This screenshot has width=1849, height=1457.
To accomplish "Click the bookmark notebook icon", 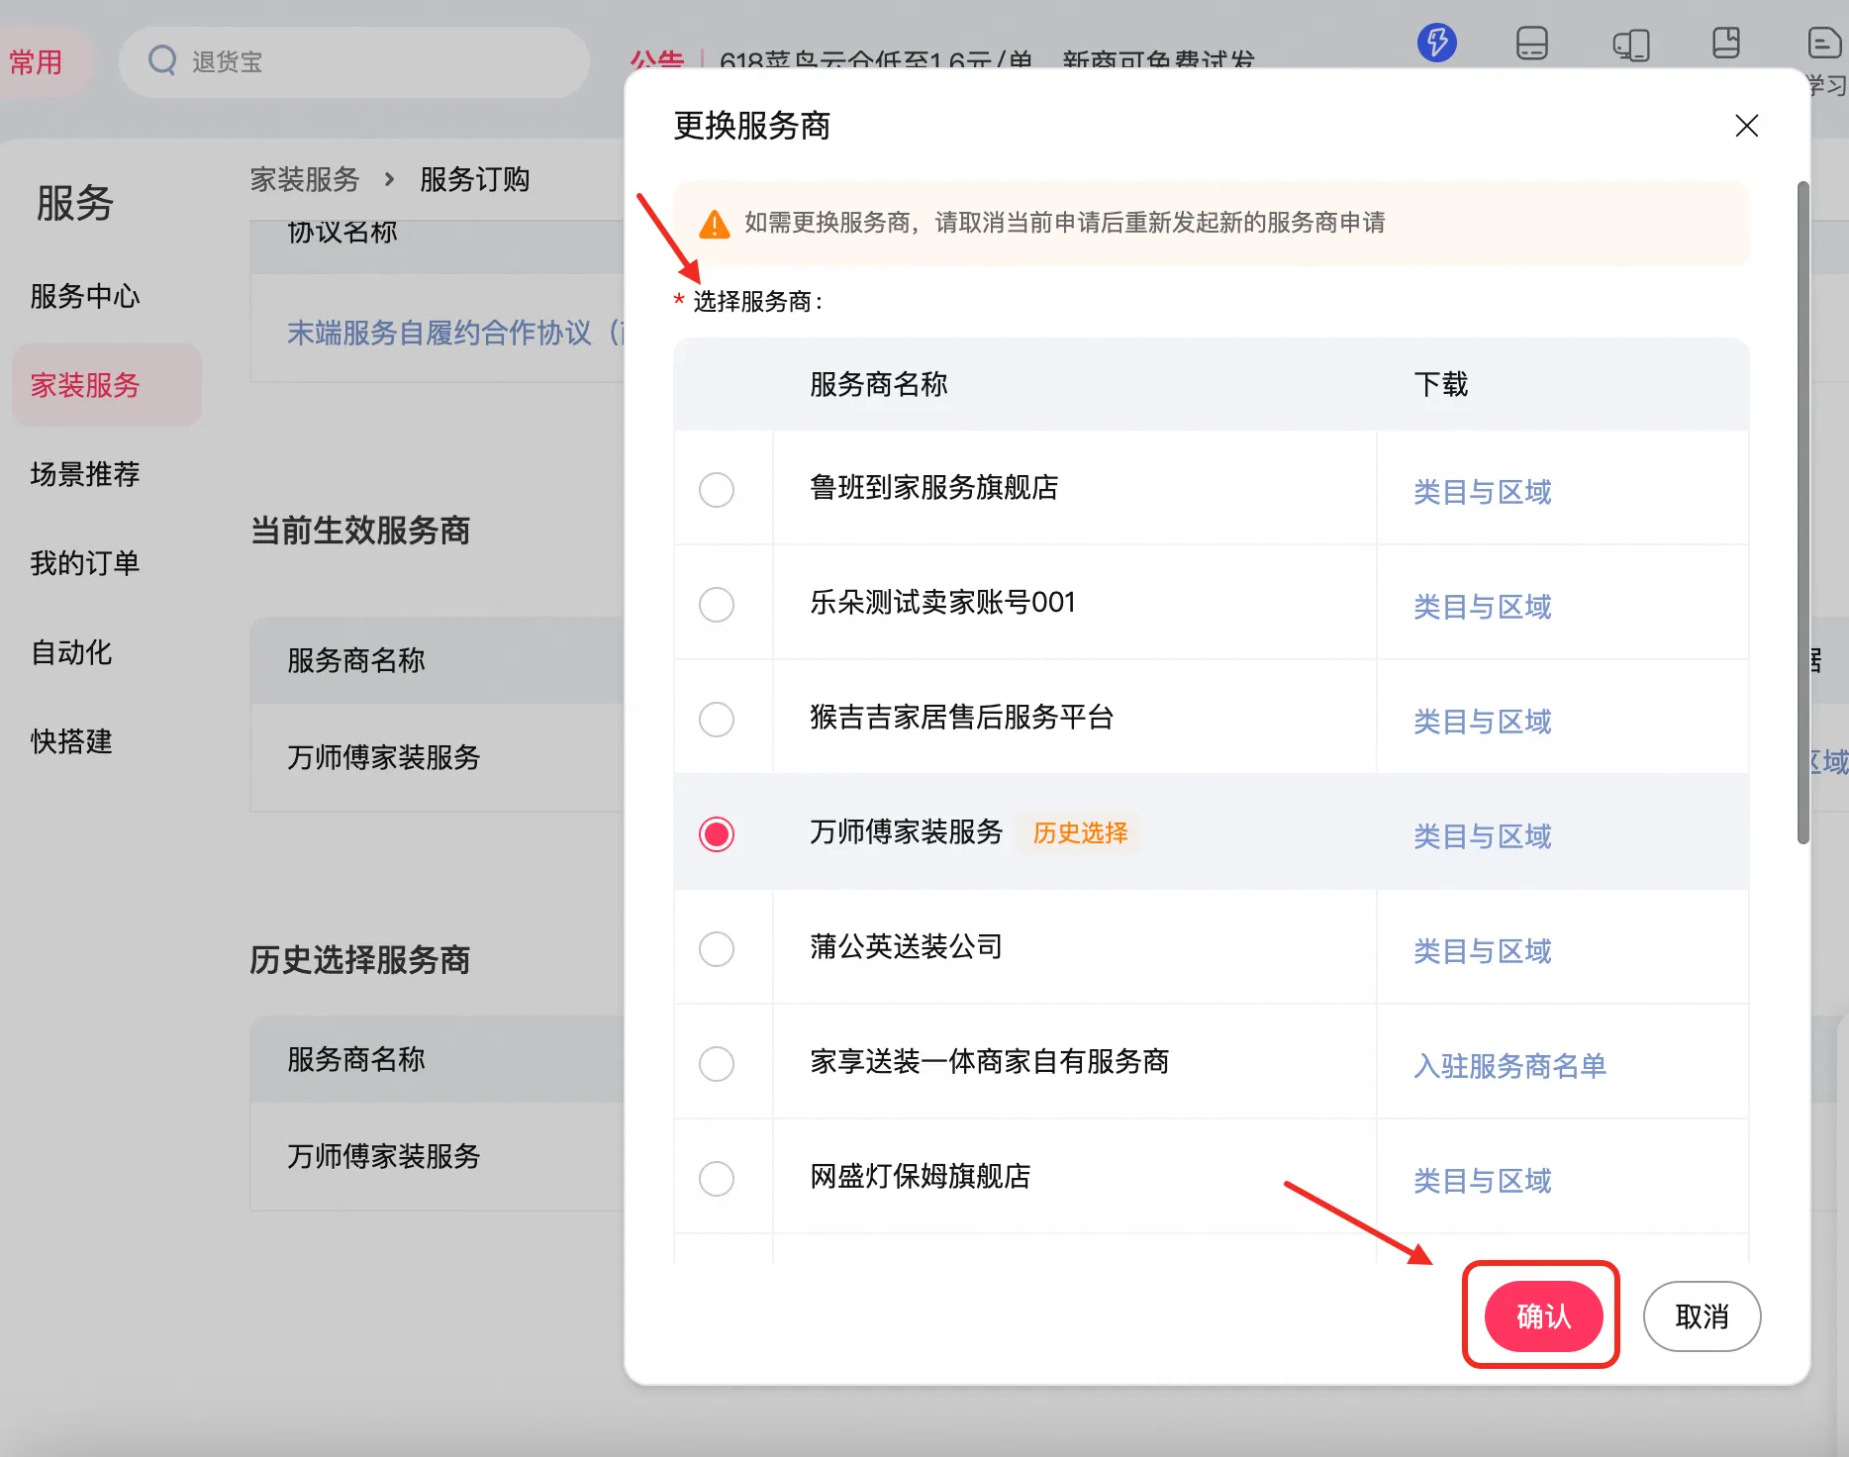I will [x=1726, y=43].
